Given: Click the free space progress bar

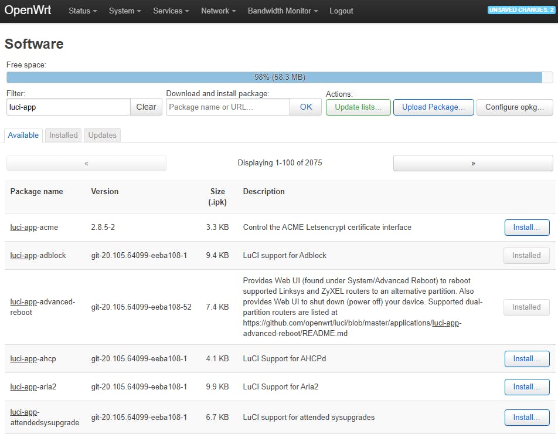Looking at the screenshot, I should 279,77.
